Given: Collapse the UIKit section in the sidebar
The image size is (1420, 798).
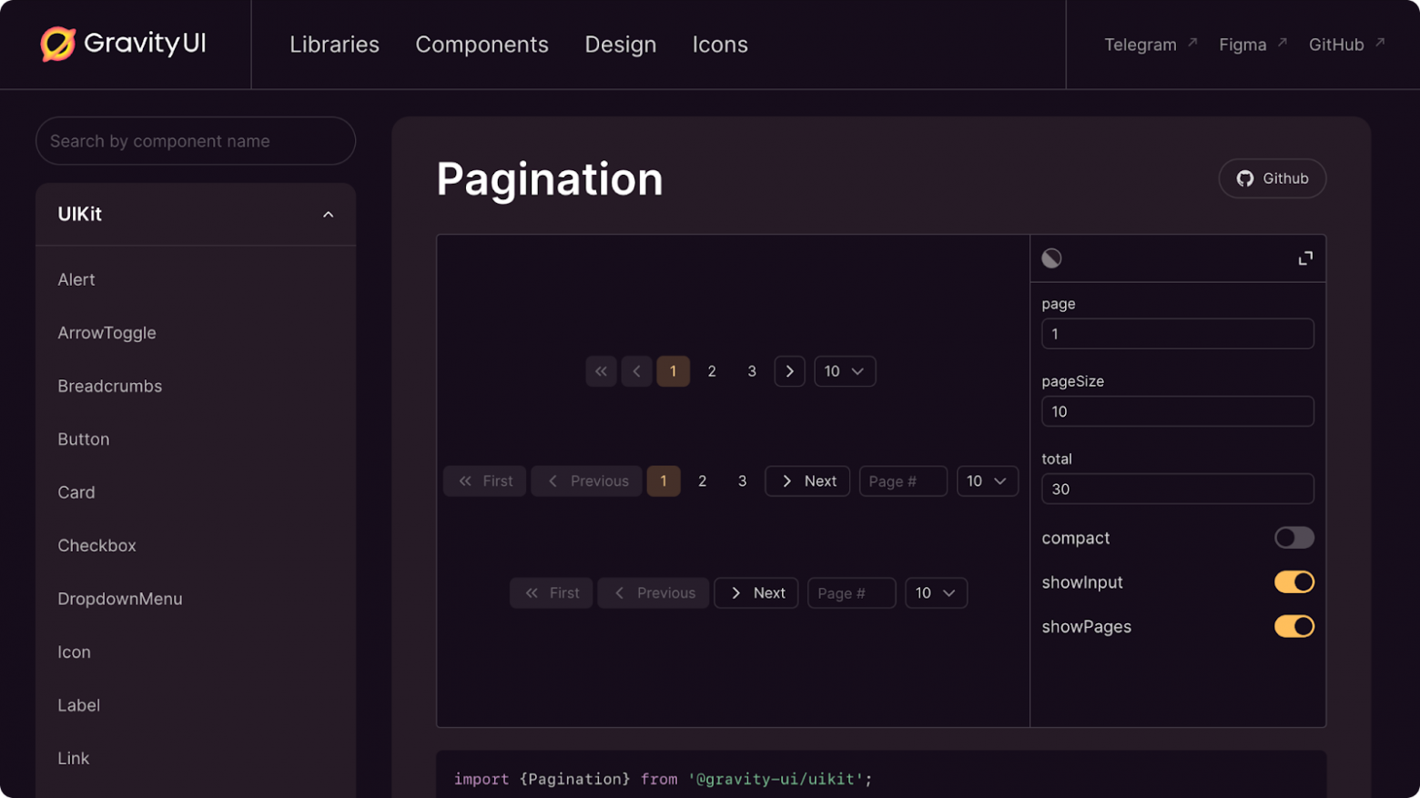Looking at the screenshot, I should pyautogui.click(x=328, y=215).
